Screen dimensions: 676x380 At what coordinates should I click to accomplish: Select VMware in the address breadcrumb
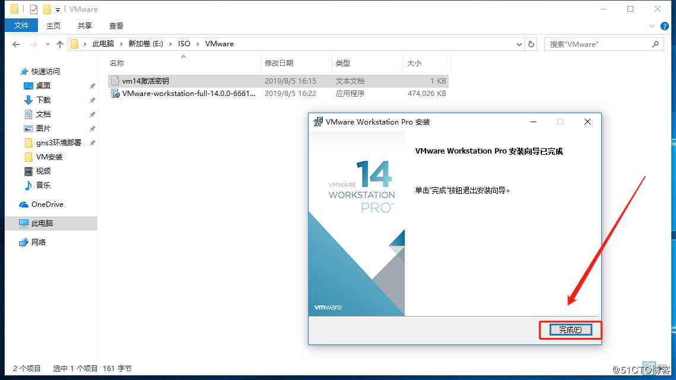[x=220, y=43]
